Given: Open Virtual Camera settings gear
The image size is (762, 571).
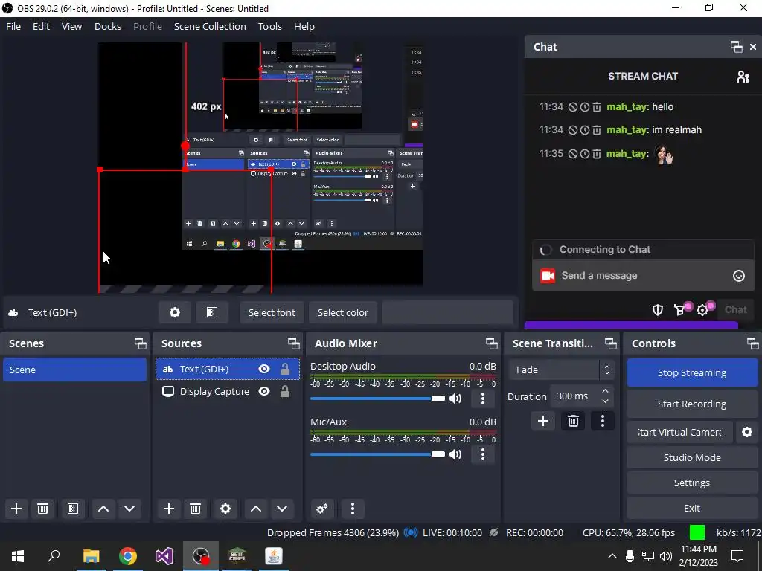Looking at the screenshot, I should 747,432.
